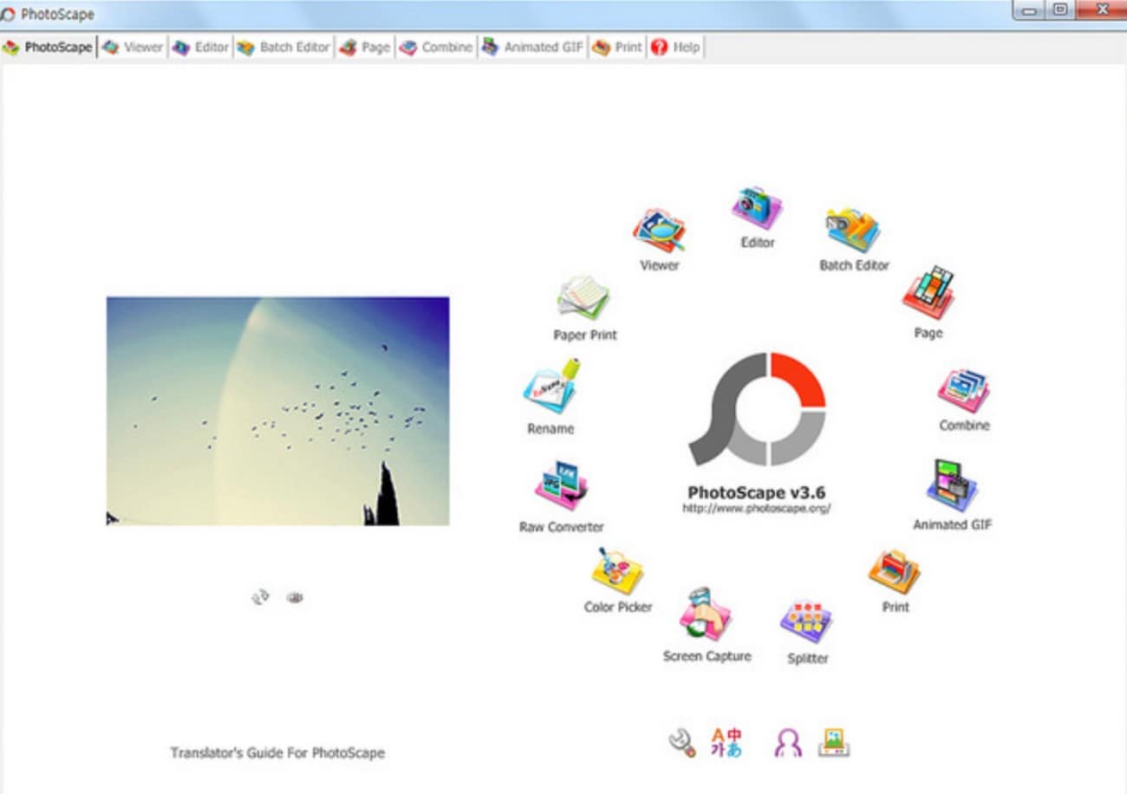The width and height of the screenshot is (1127, 794).
Task: Open the Color Picker tool icon
Action: coord(617,568)
